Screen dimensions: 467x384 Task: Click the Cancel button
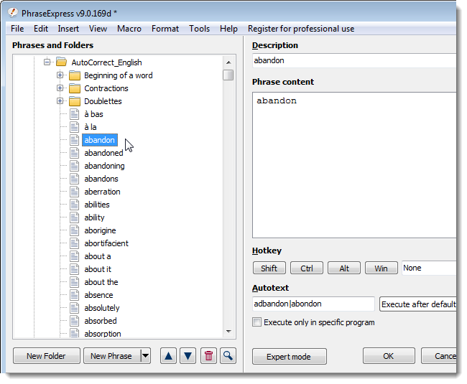[439, 356]
